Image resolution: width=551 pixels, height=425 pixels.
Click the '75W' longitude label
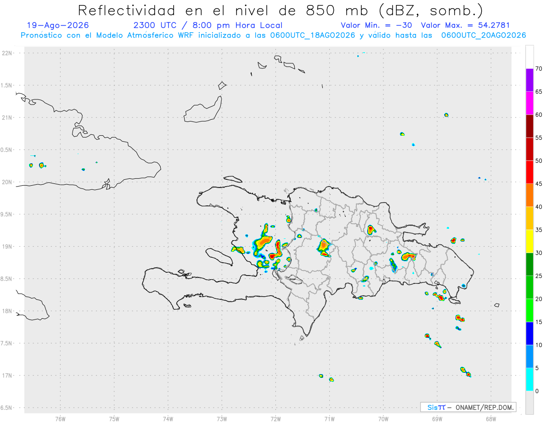pos(114,419)
